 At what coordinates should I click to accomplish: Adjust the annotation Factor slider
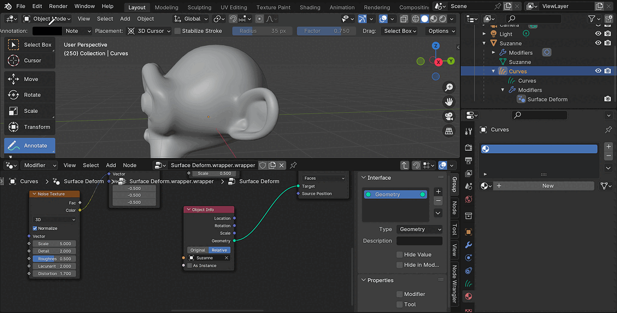pos(326,31)
